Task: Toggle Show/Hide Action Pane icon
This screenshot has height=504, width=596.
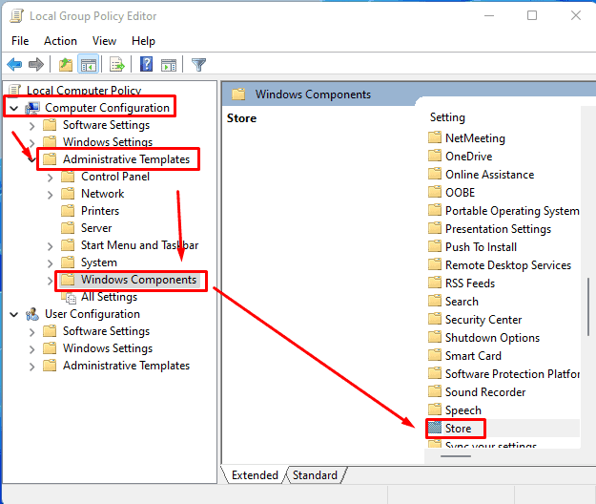Action: point(169,65)
